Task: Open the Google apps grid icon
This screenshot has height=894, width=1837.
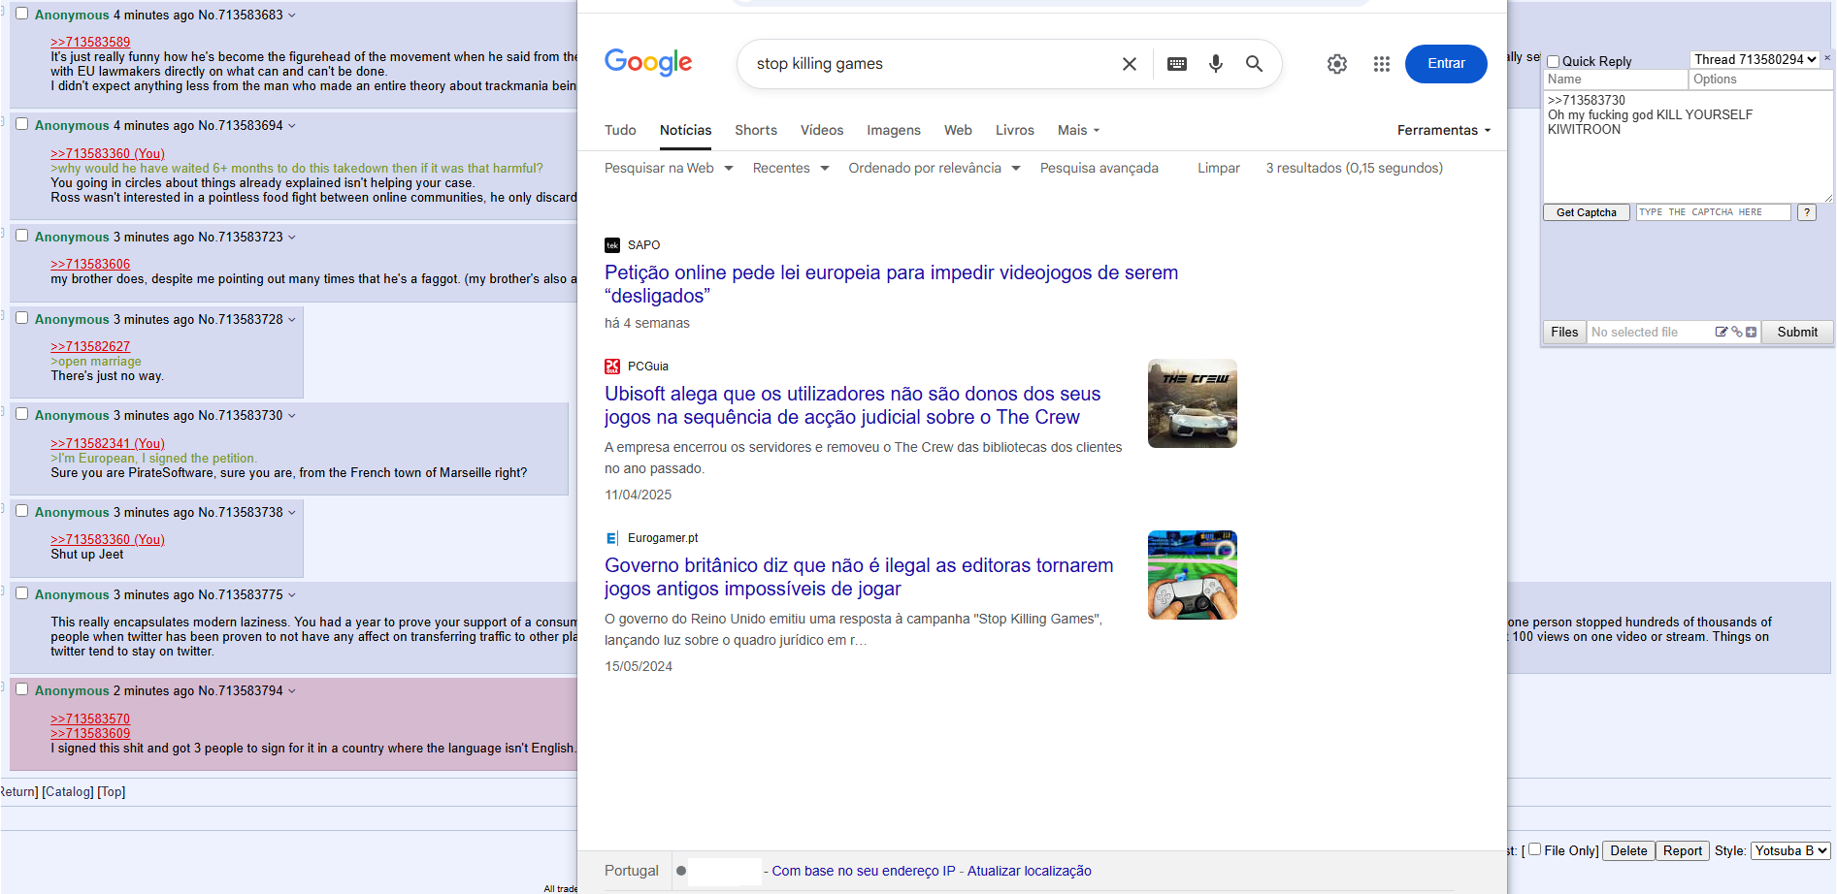Action: [x=1382, y=64]
